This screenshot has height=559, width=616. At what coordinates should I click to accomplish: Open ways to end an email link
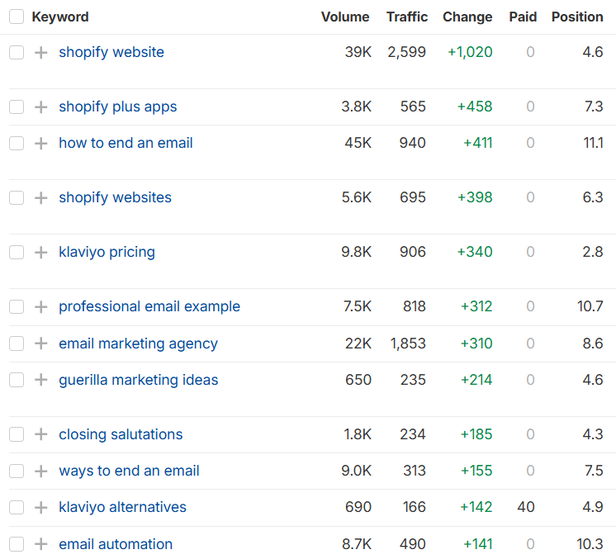point(129,471)
